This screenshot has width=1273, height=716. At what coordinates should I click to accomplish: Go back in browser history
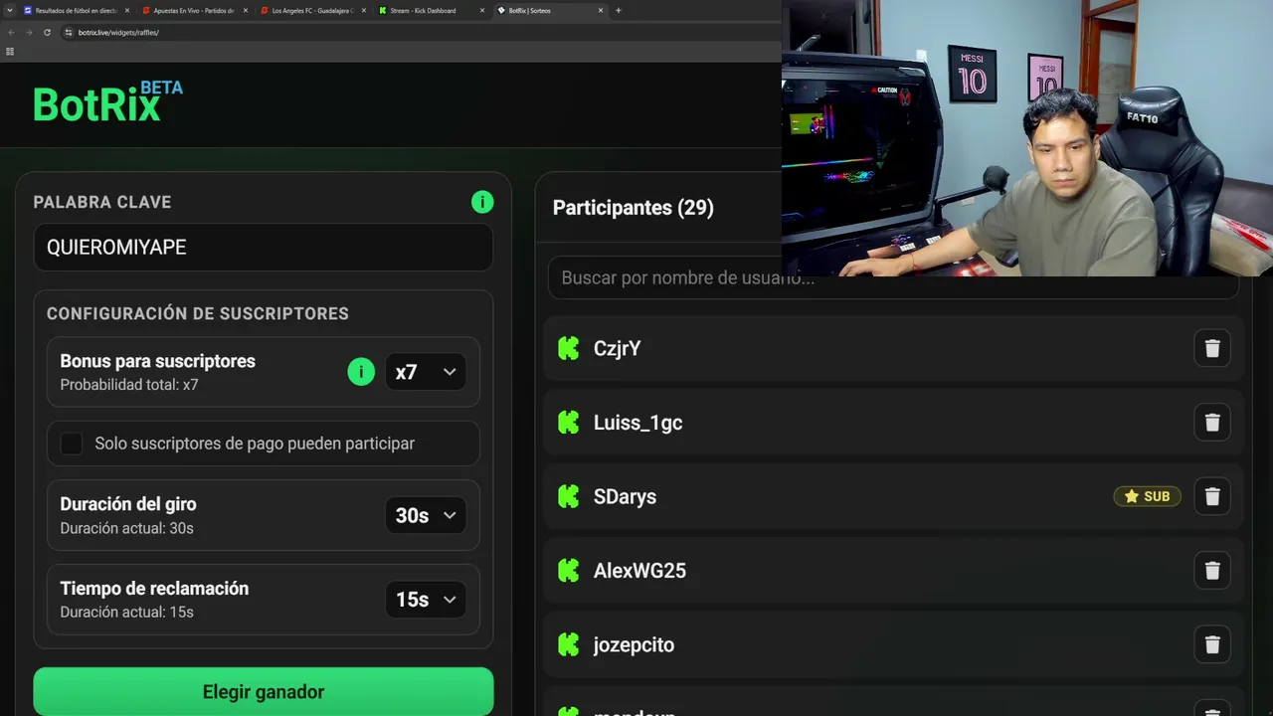point(11,32)
